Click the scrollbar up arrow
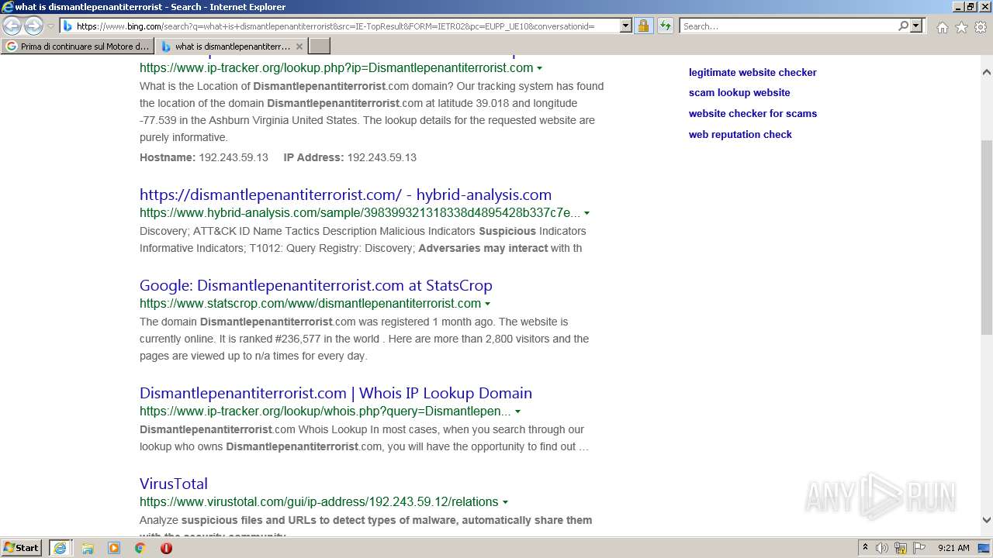 [x=987, y=72]
